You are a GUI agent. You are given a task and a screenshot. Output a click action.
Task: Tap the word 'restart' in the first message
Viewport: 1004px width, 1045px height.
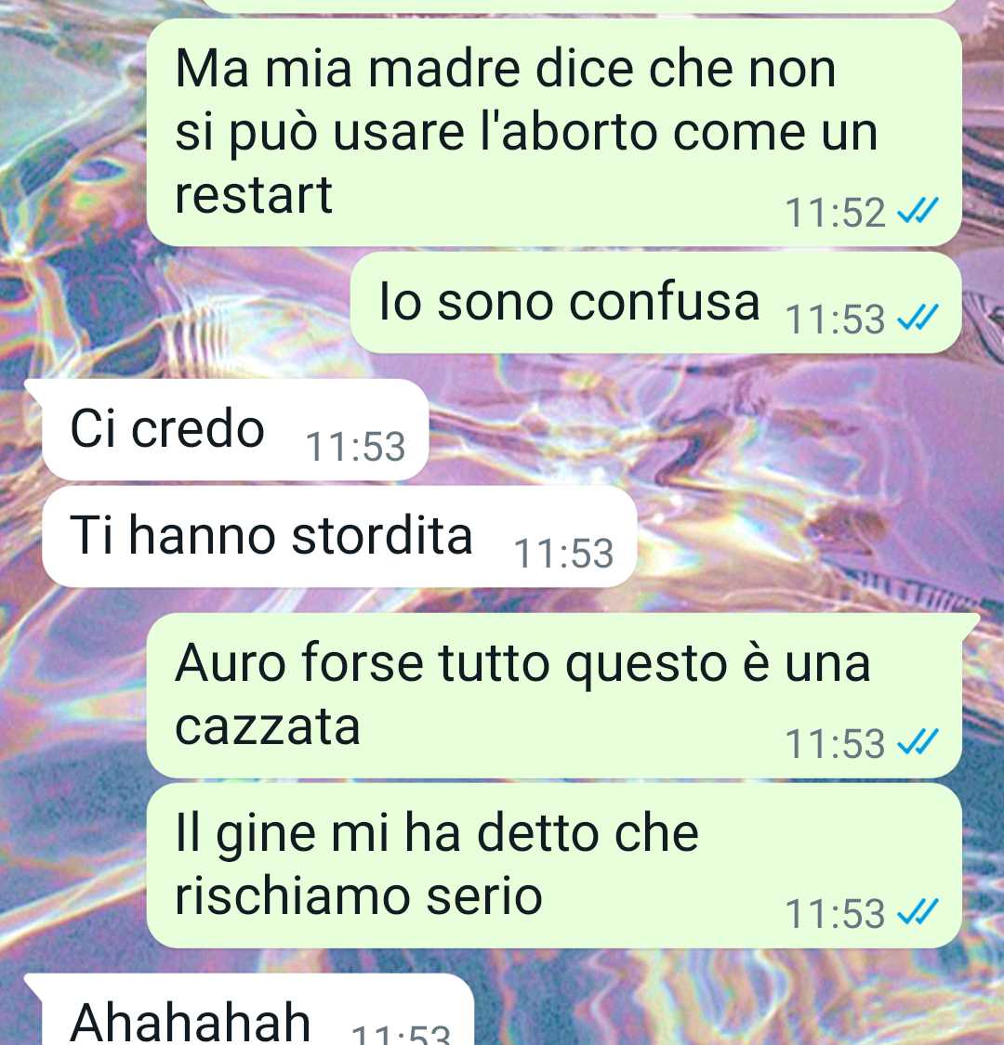pos(254,195)
